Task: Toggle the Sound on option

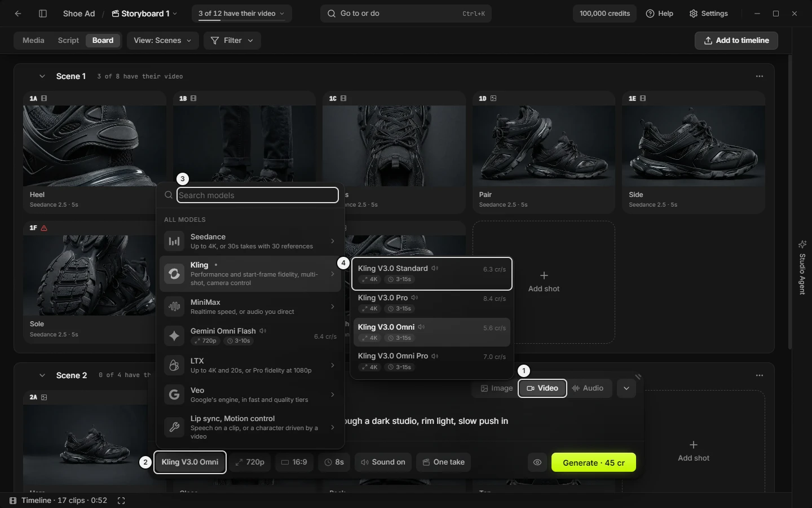Action: [383, 462]
